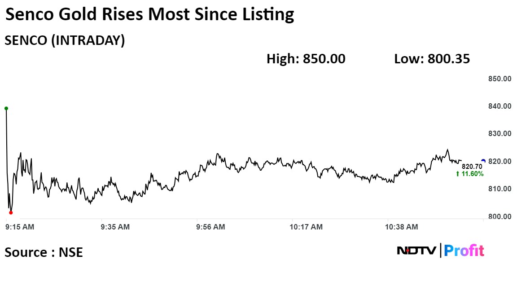Click the blue current price dot

(483, 161)
